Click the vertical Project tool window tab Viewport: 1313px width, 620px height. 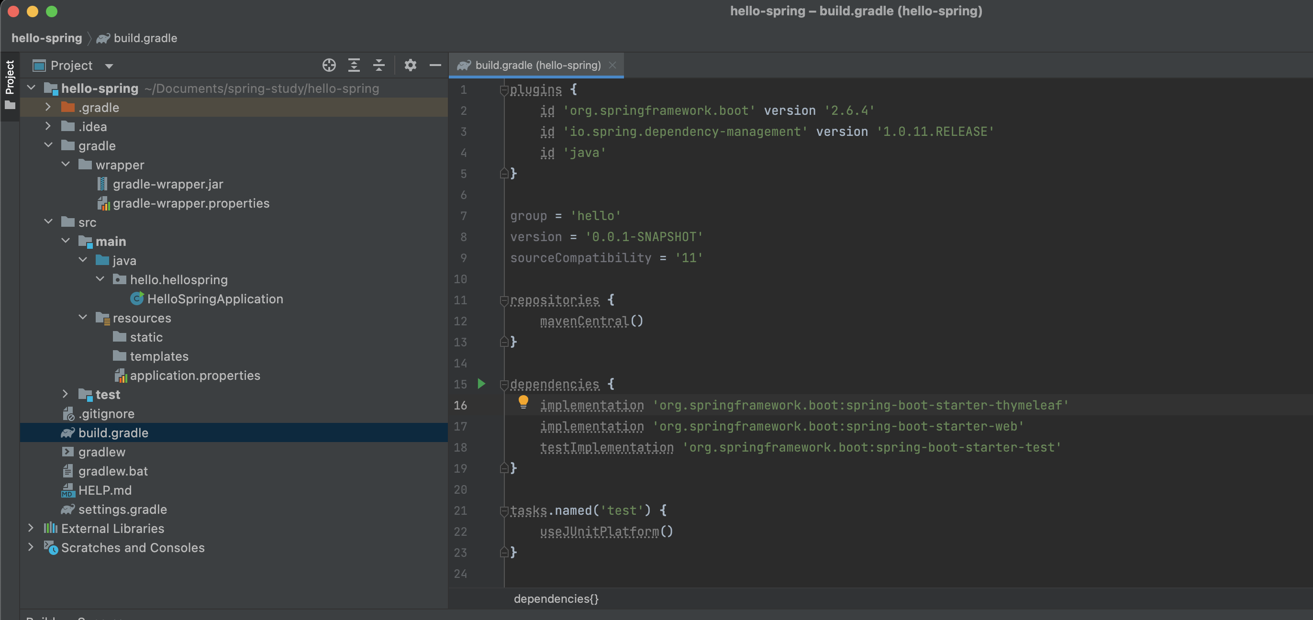(10, 86)
